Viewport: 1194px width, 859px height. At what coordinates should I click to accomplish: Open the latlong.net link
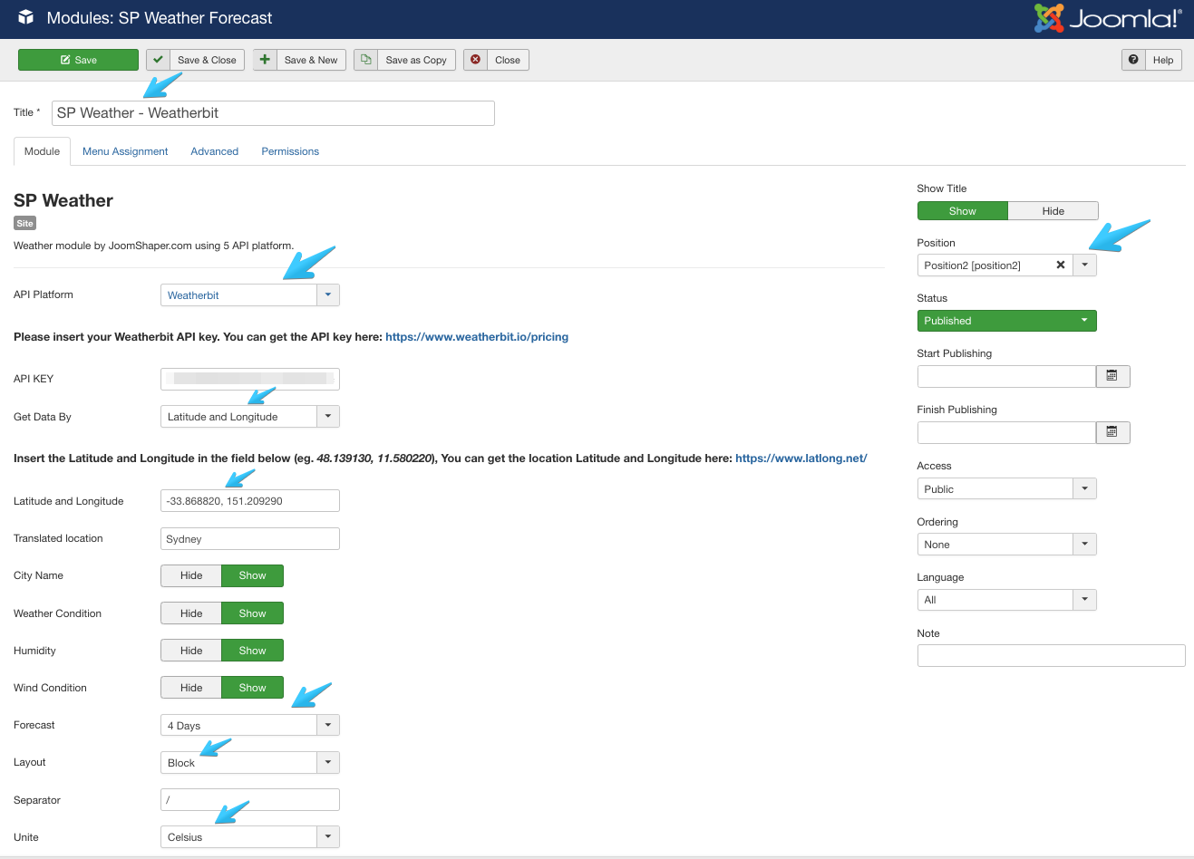[x=801, y=458]
